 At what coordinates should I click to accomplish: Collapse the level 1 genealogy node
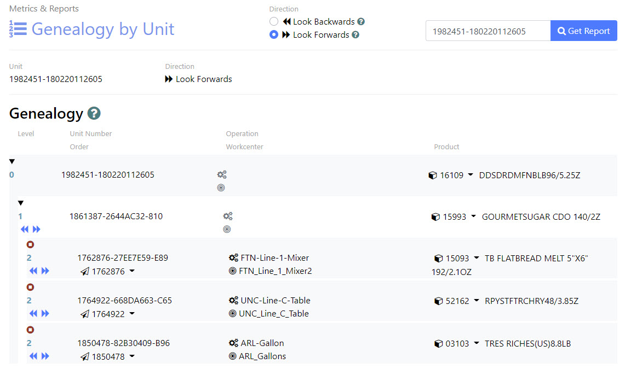pyautogui.click(x=21, y=203)
